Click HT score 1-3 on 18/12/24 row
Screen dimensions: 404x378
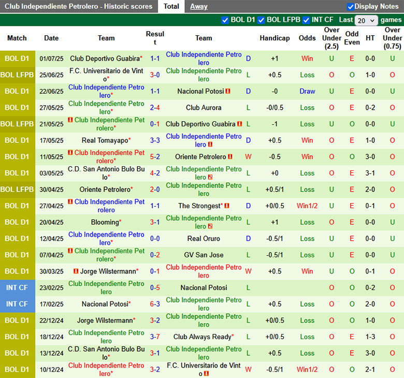pyautogui.click(x=370, y=337)
